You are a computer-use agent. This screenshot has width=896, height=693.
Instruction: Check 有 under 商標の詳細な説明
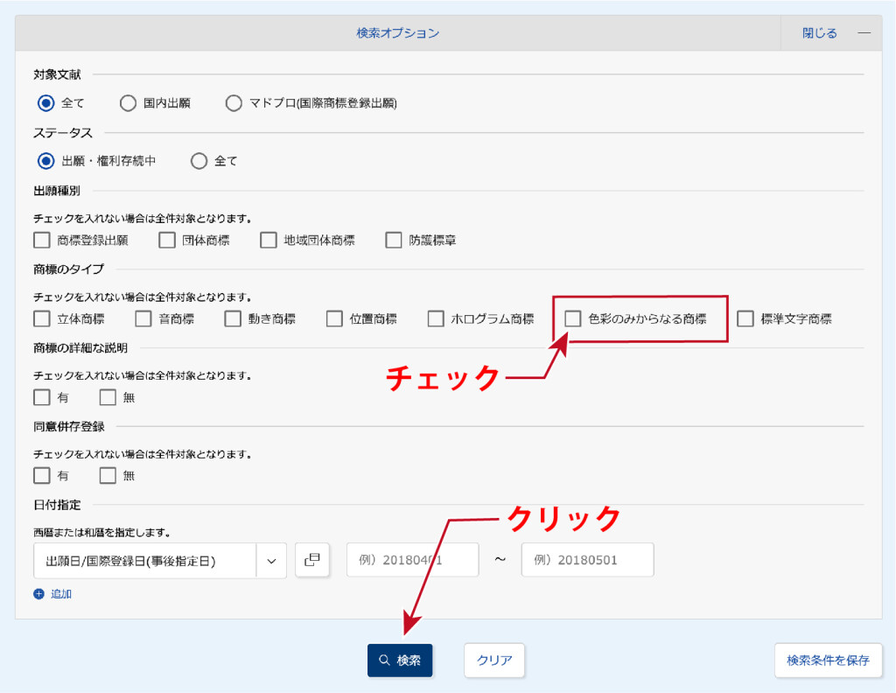coord(42,397)
